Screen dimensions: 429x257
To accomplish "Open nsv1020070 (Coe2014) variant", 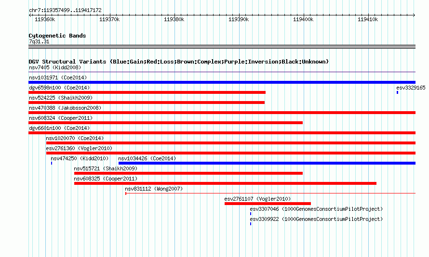I will [75, 138].
